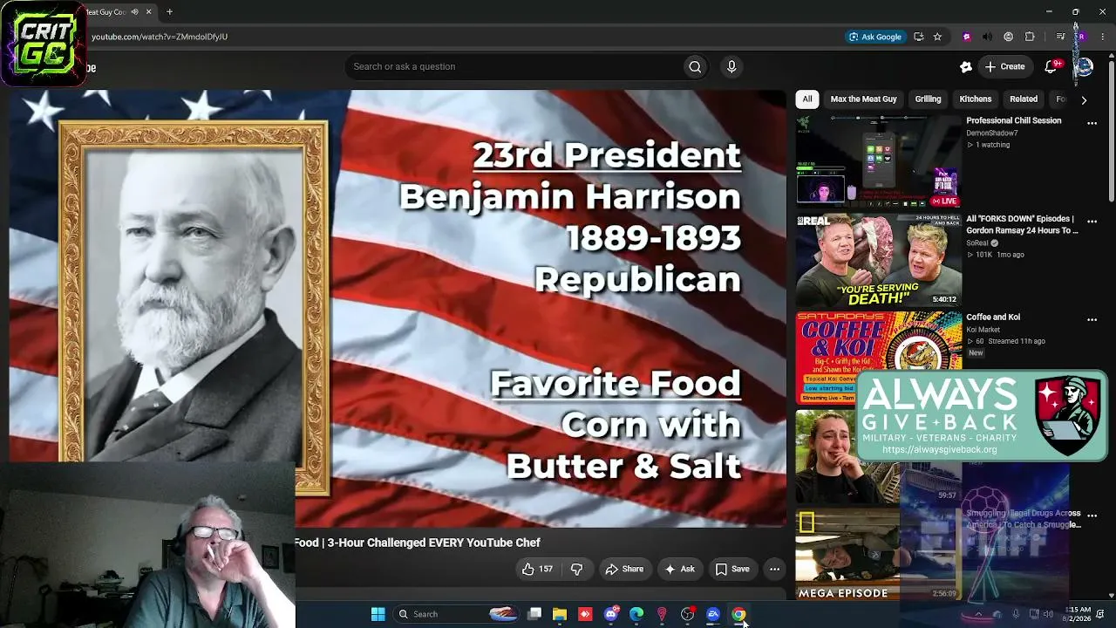
Task: Open a new Chrome tab
Action: click(169, 12)
